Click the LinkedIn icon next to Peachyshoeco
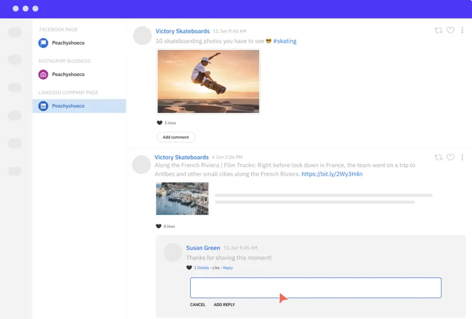The image size is (472, 319). [43, 106]
